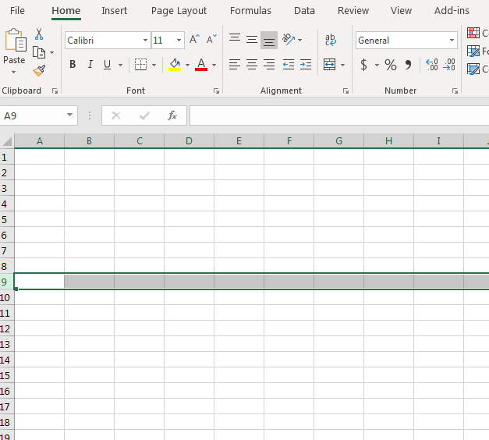
Task: Increase indent in cell
Action: (x=306, y=65)
